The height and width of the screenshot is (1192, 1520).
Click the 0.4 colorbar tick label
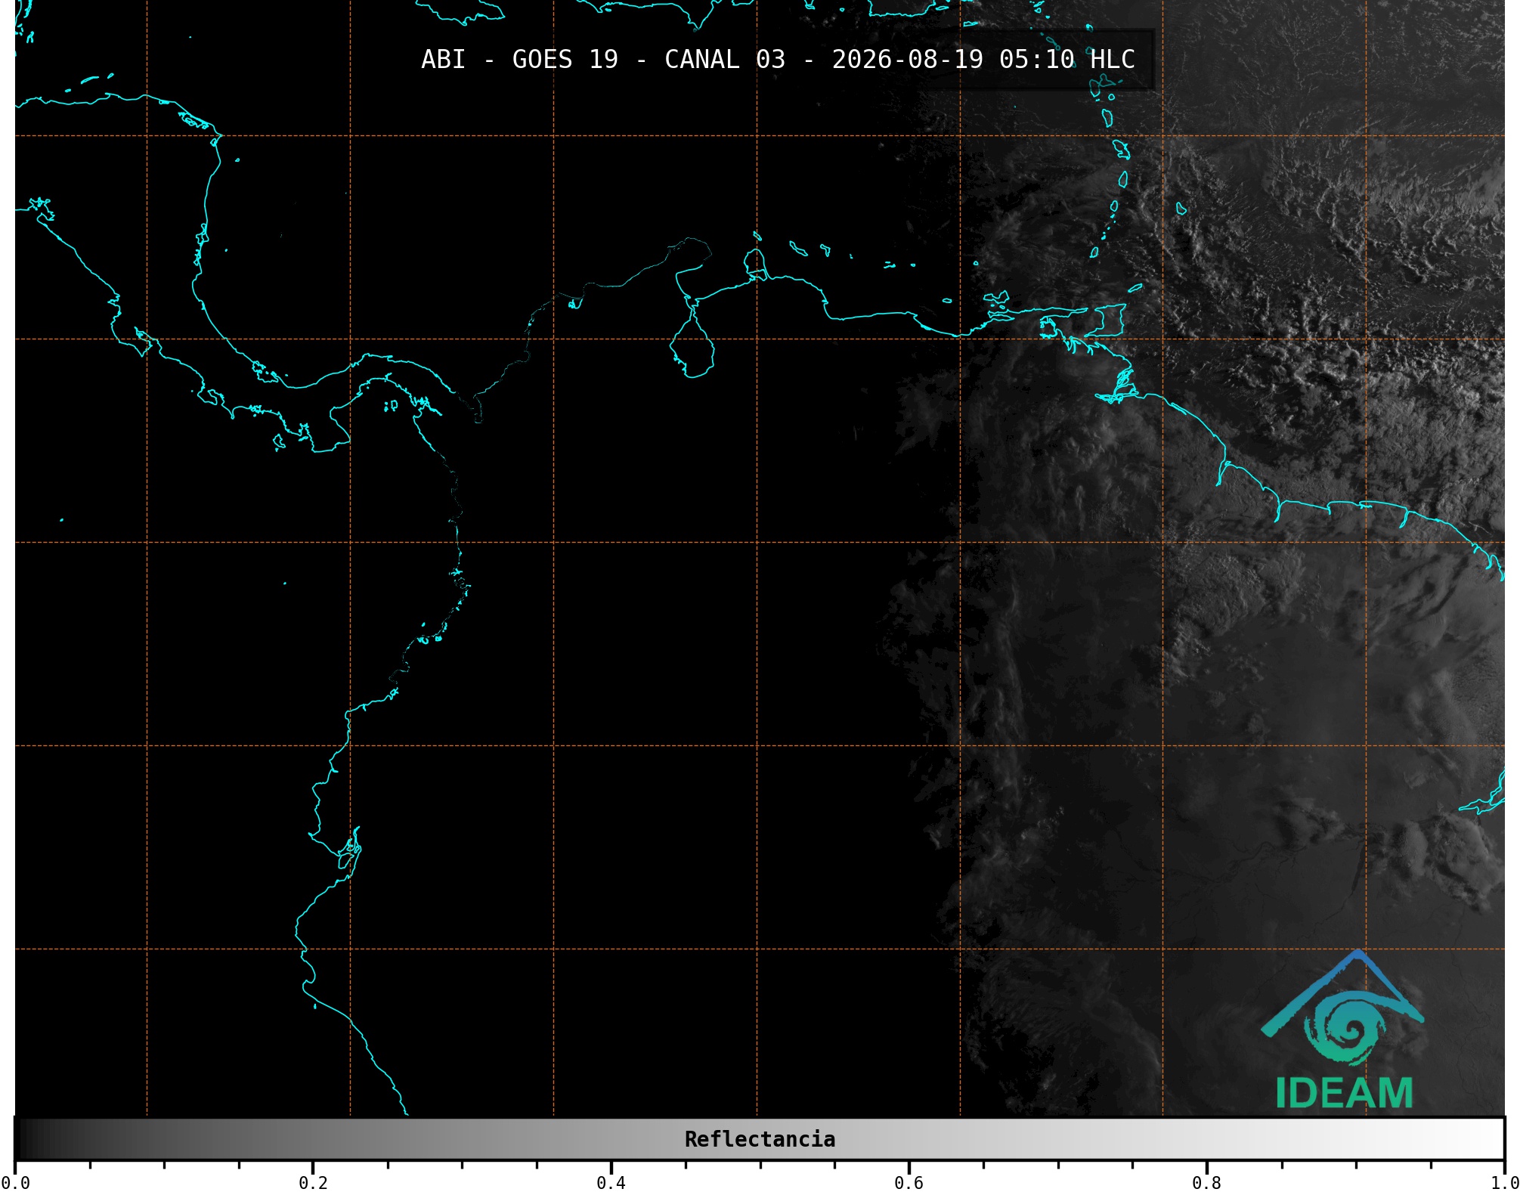pos(611,1182)
